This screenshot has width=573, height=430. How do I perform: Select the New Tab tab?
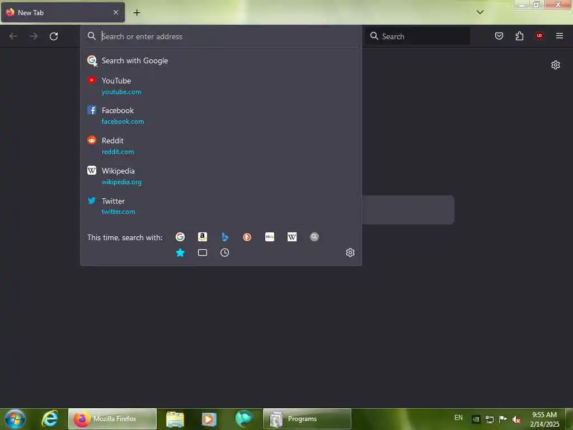(x=63, y=12)
